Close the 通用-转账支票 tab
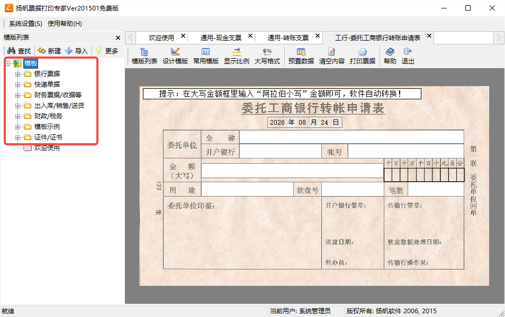This screenshot has height=317, width=505. click(318, 36)
